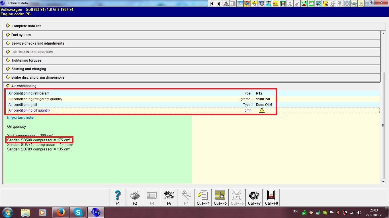Image resolution: width=389 pixels, height=218 pixels.
Task: Go back using the left arrow toolbar button
Action: coord(219,4)
